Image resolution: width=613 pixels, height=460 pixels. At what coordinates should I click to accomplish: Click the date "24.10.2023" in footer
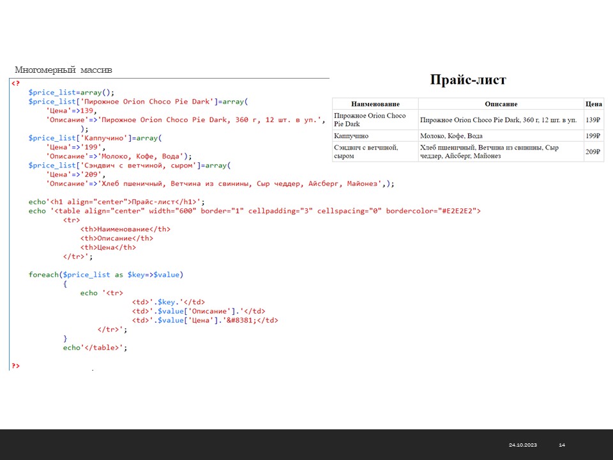523,445
